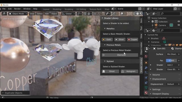Toggle the Collection exclude checkbox
The image size is (182, 102).
pyautogui.click(x=153, y=22)
